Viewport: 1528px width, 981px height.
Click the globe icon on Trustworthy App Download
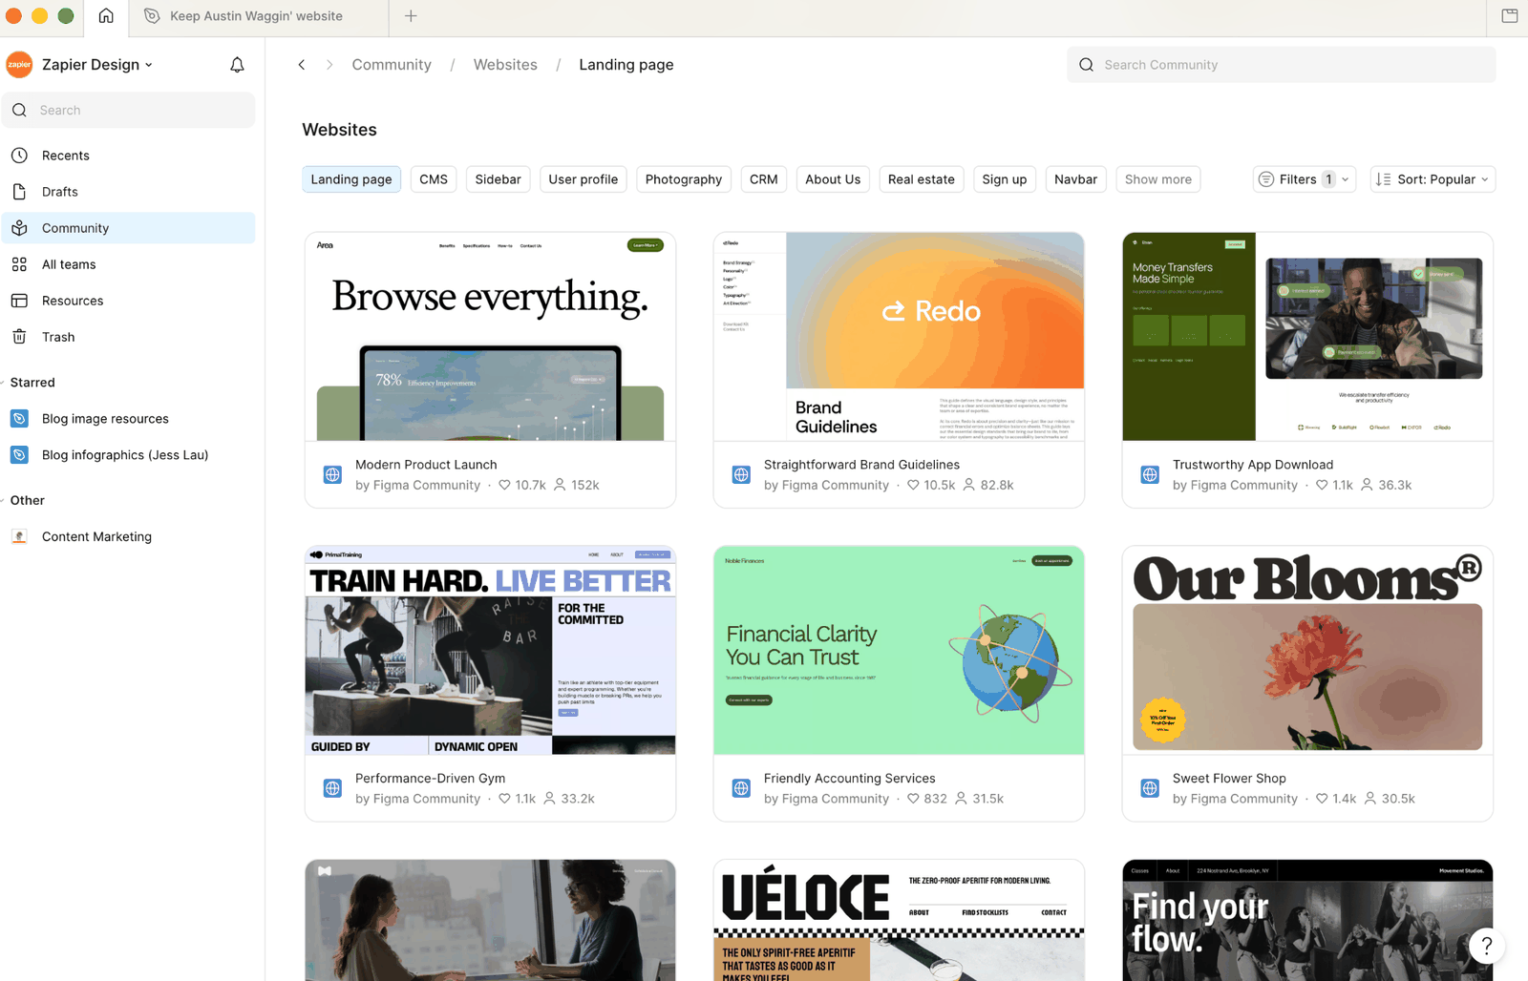pyautogui.click(x=1150, y=474)
